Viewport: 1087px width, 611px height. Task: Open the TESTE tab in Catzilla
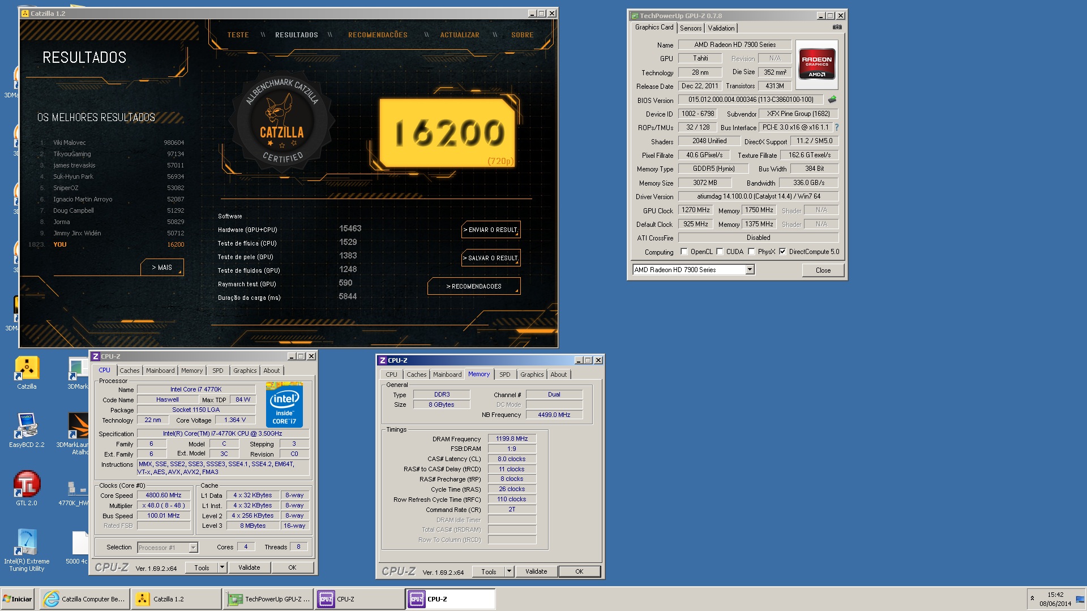238,35
